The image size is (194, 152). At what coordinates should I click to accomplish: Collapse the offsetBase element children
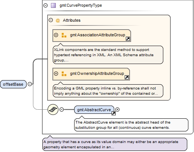(30, 84)
